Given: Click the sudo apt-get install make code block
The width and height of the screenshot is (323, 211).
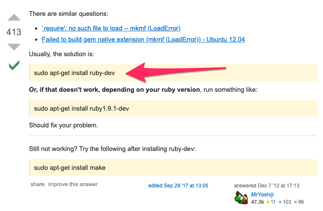Looking at the screenshot, I should [173, 168].
